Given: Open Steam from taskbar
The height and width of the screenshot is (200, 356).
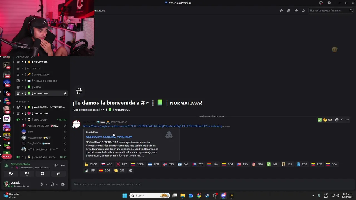Looking at the screenshot, I should [x=207, y=196].
